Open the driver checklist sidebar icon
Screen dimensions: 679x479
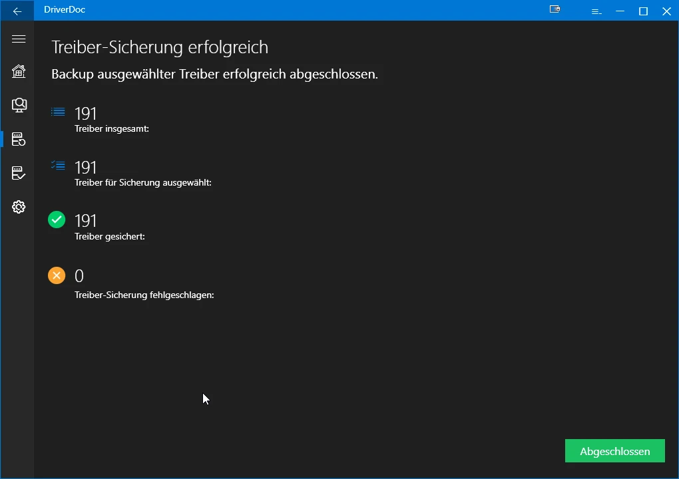pyautogui.click(x=19, y=173)
